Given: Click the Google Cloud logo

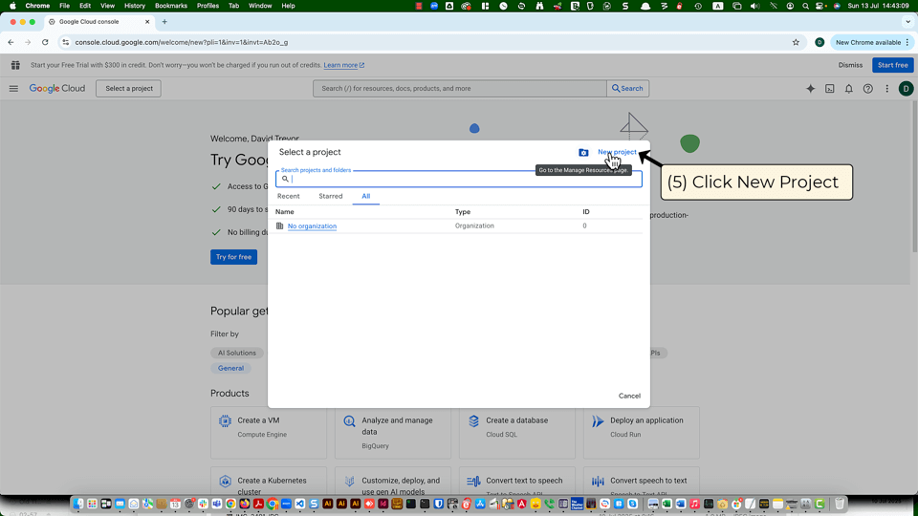Looking at the screenshot, I should click(x=56, y=88).
